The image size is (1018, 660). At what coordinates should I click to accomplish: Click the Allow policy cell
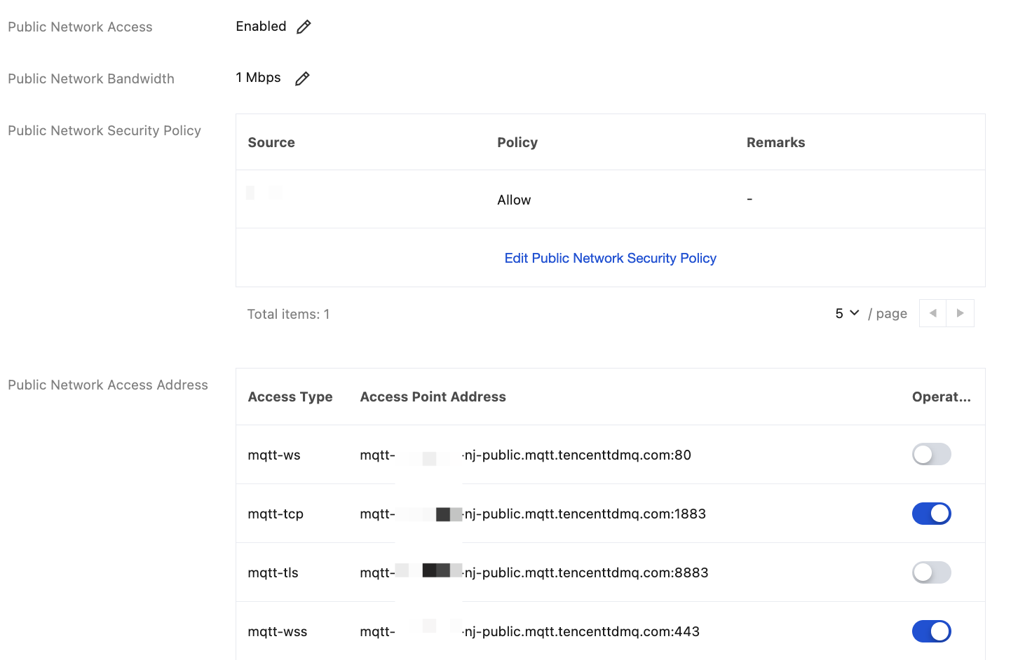514,200
